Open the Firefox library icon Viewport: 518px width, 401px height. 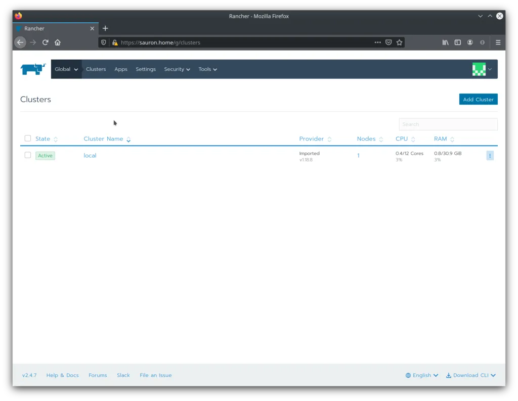445,42
